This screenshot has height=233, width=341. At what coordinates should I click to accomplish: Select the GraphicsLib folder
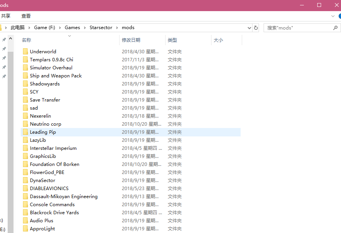[43, 156]
